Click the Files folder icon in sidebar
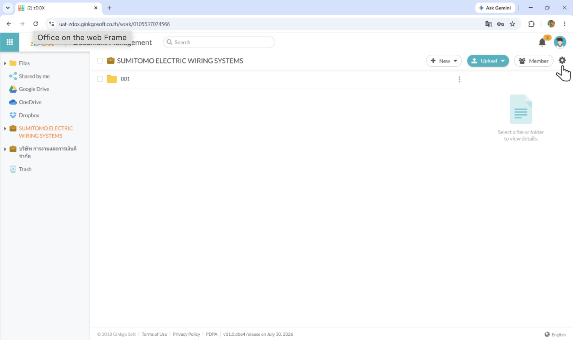The height and width of the screenshot is (340, 574). pyautogui.click(x=13, y=63)
